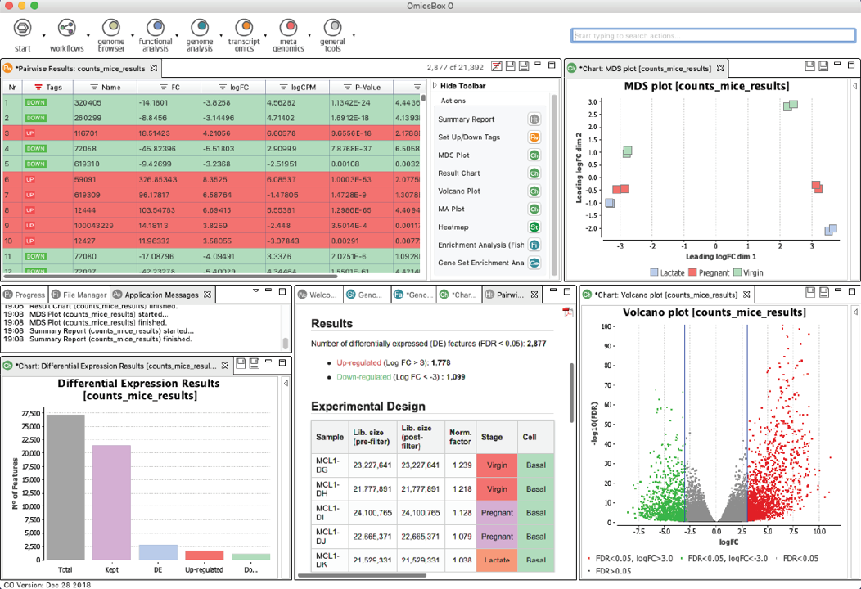Click Pregnant legend swatch in MDS plot

click(x=692, y=272)
